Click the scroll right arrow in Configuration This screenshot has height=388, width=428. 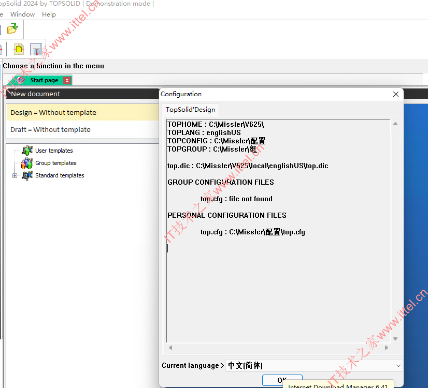[x=387, y=348]
